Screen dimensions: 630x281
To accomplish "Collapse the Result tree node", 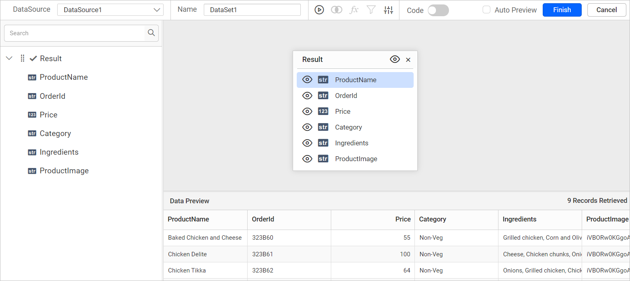I will pyautogui.click(x=9, y=58).
